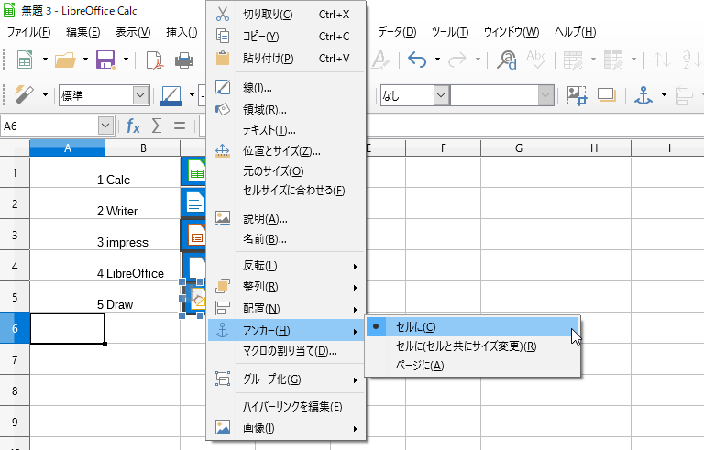Click the Impress image in row 3
704x450 pixels.
pos(193,235)
